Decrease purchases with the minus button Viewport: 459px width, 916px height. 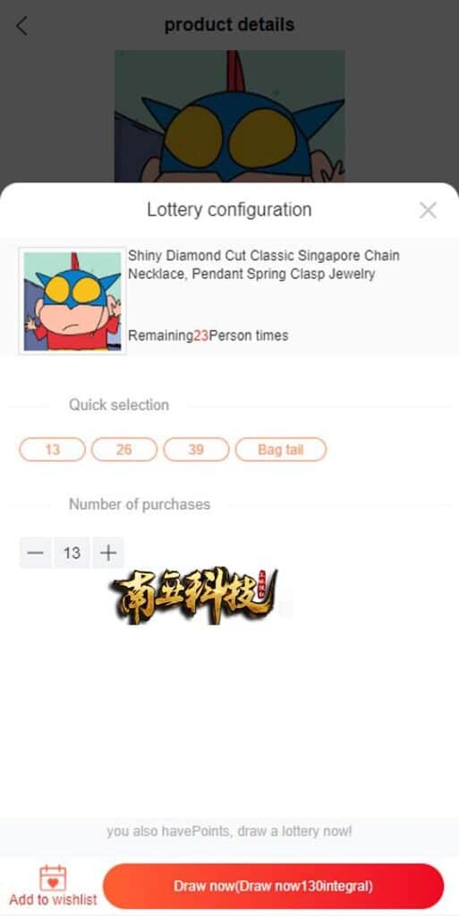tap(36, 553)
